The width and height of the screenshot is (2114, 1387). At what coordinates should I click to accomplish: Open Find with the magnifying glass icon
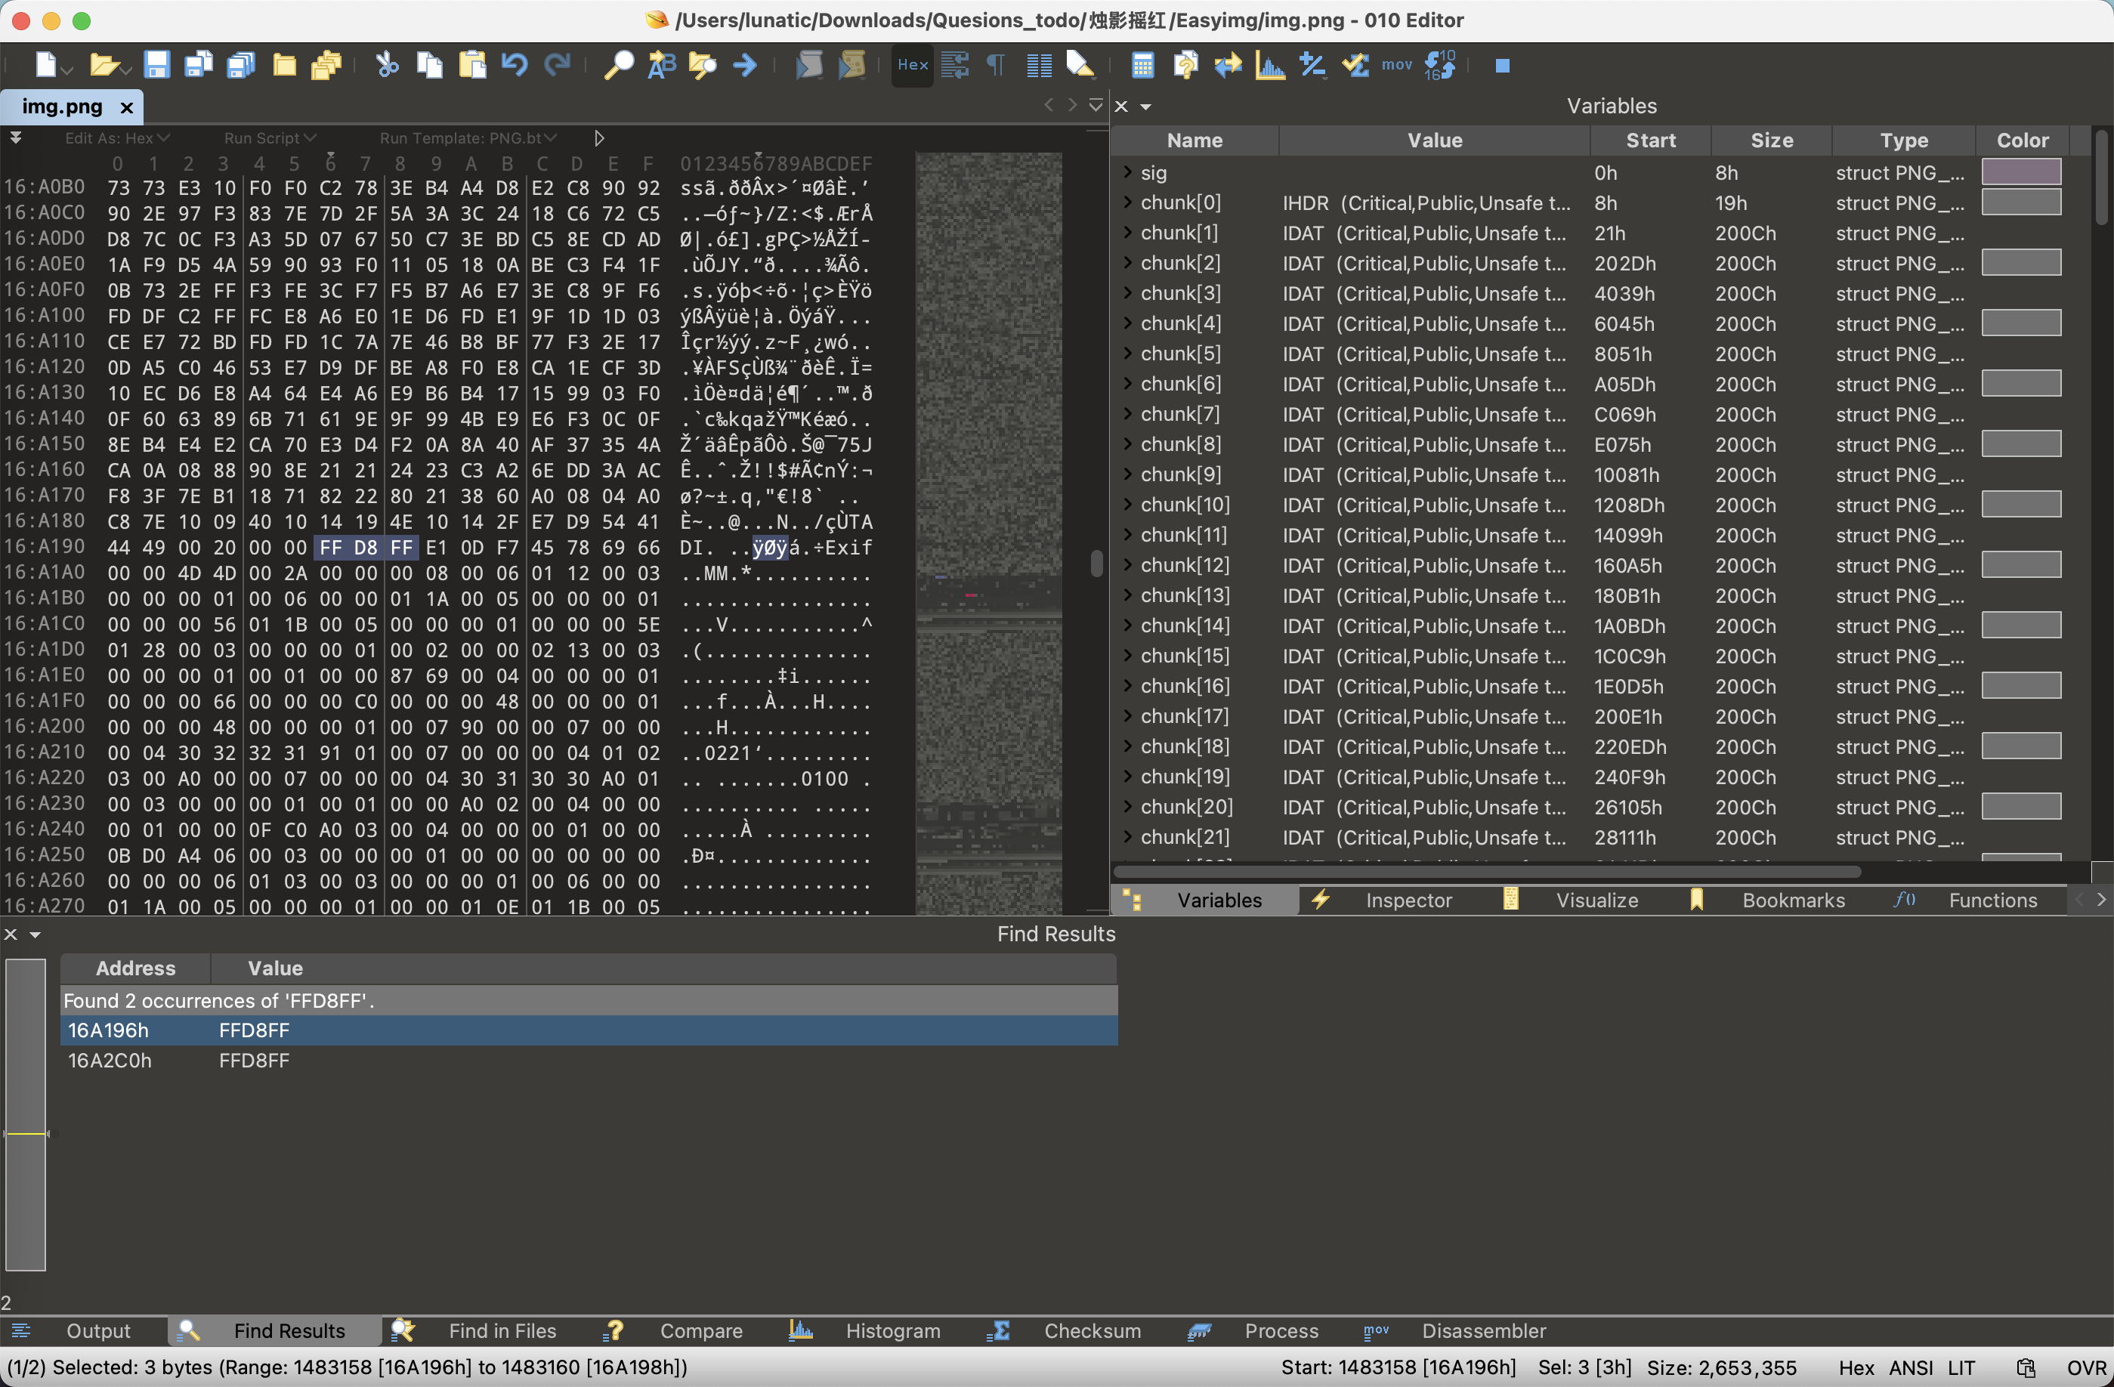point(618,65)
